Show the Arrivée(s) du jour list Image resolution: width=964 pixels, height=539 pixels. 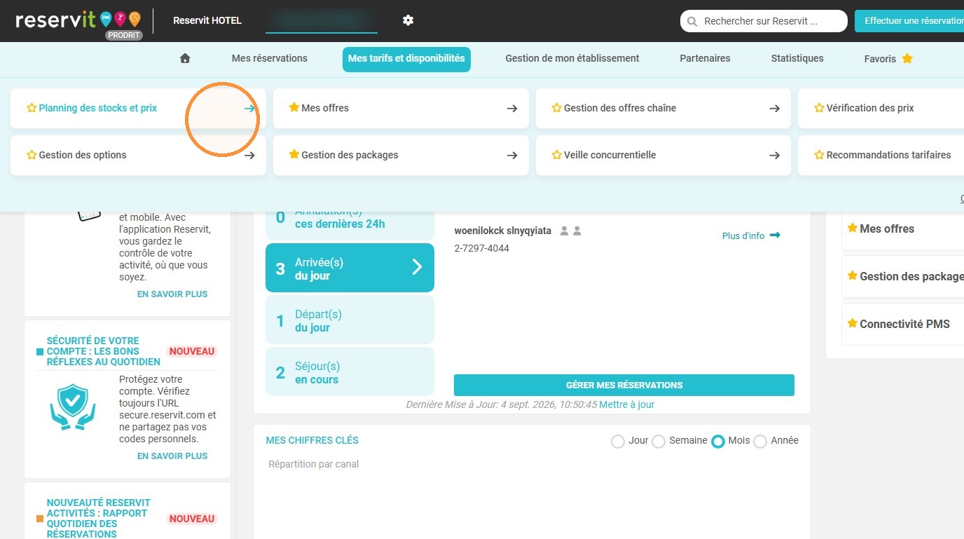[350, 268]
